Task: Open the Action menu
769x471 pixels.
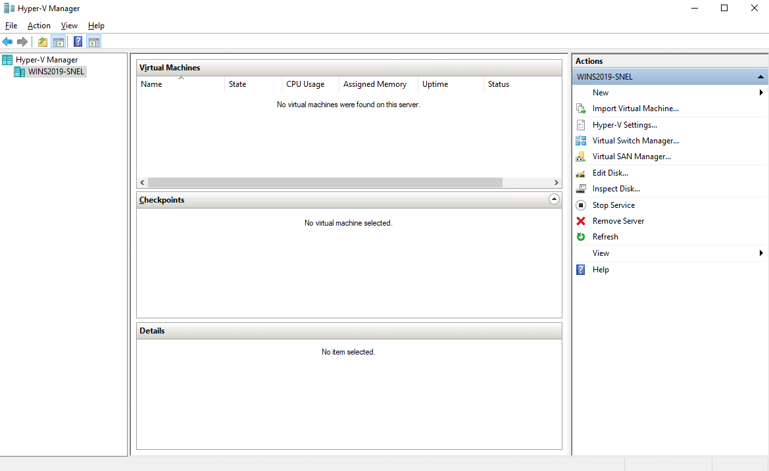Action: click(x=39, y=26)
